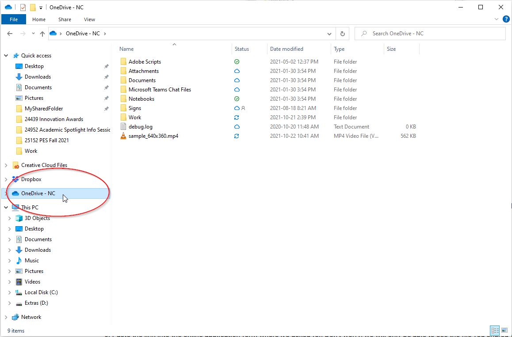Click the shared person icon for Signs
Screen dimensions: 512x337
243,108
